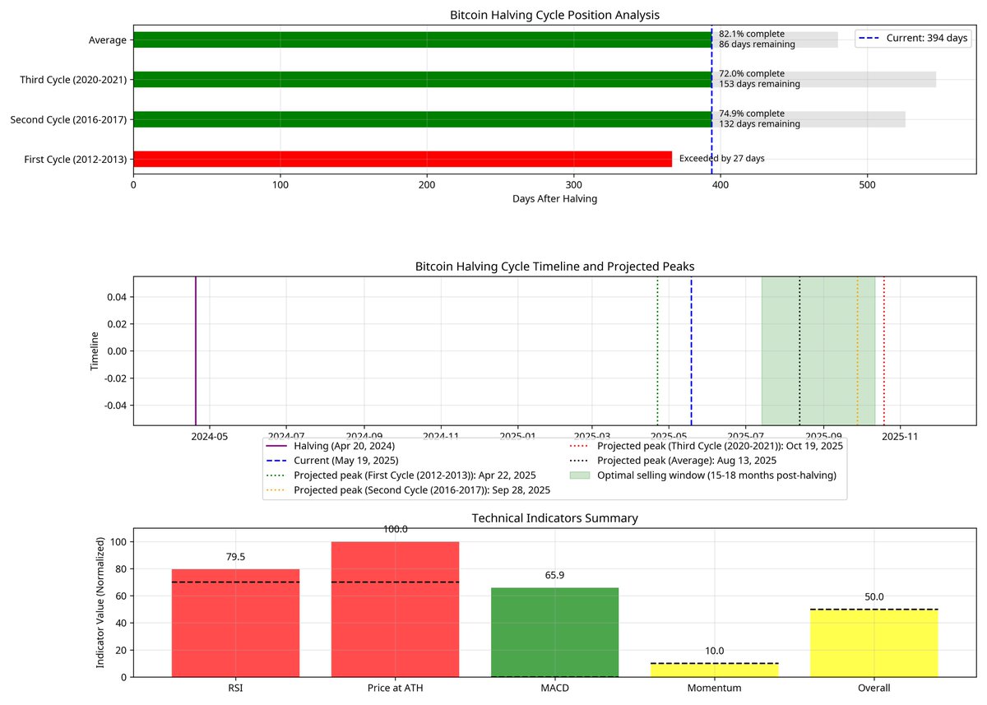Select the green Average cycle progress bar

coord(422,39)
